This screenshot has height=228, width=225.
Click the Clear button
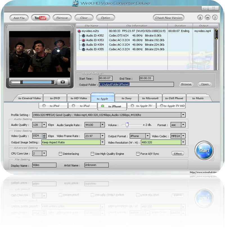pos(84,18)
